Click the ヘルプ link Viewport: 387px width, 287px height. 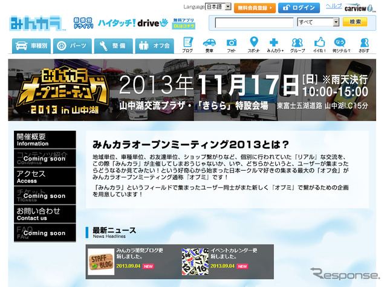[x=334, y=6]
